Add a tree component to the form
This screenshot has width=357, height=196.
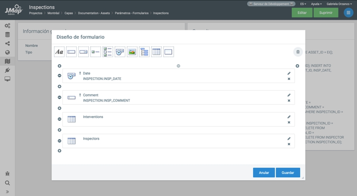point(144,52)
